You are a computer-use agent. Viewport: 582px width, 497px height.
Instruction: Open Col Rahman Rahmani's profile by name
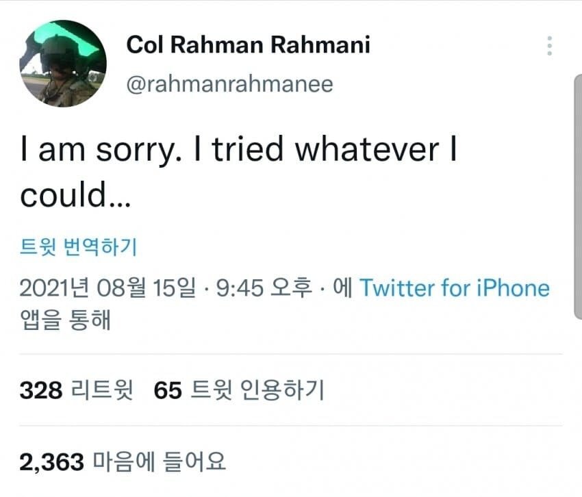[x=248, y=45]
